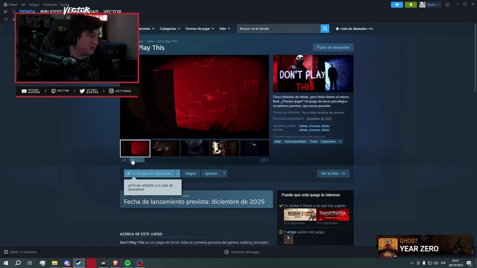The width and height of the screenshot is (477, 268).
Task: Click the Seguir button
Action: click(x=190, y=173)
